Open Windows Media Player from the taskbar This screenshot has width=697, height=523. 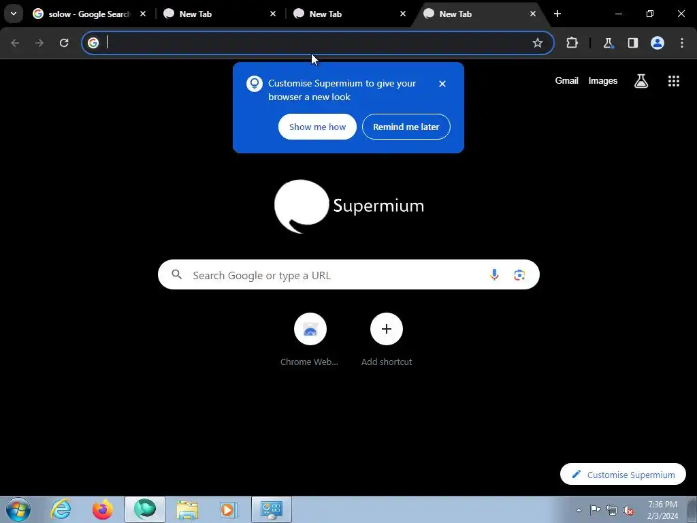[x=229, y=509]
